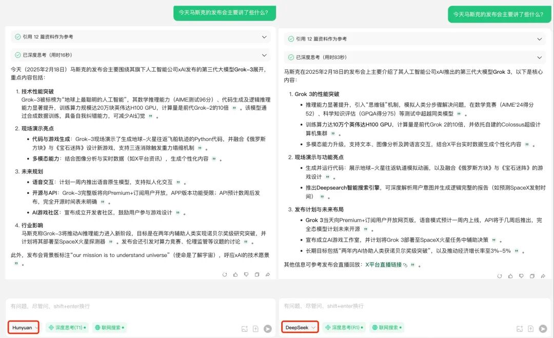Image resolution: width=554 pixels, height=338 pixels.
Task: Click bold label "开源与API"
Action: [x=45, y=193]
